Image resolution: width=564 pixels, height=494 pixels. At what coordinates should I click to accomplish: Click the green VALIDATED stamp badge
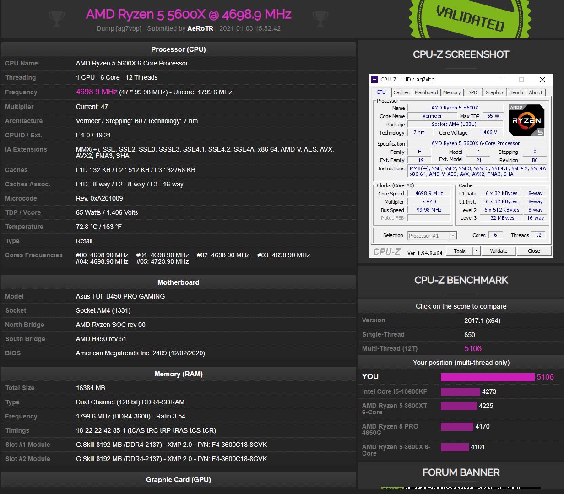[470, 19]
